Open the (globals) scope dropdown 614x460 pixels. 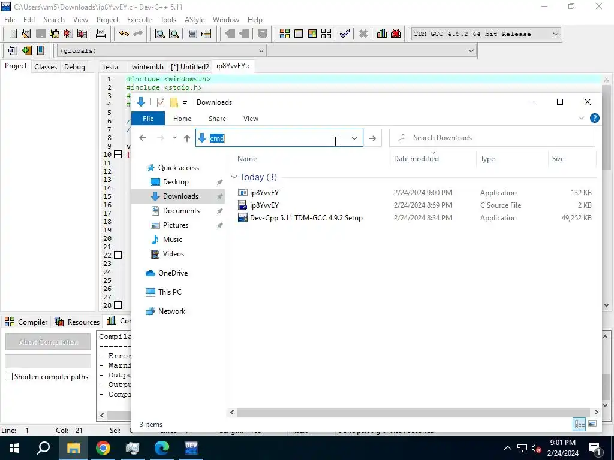pyautogui.click(x=261, y=51)
